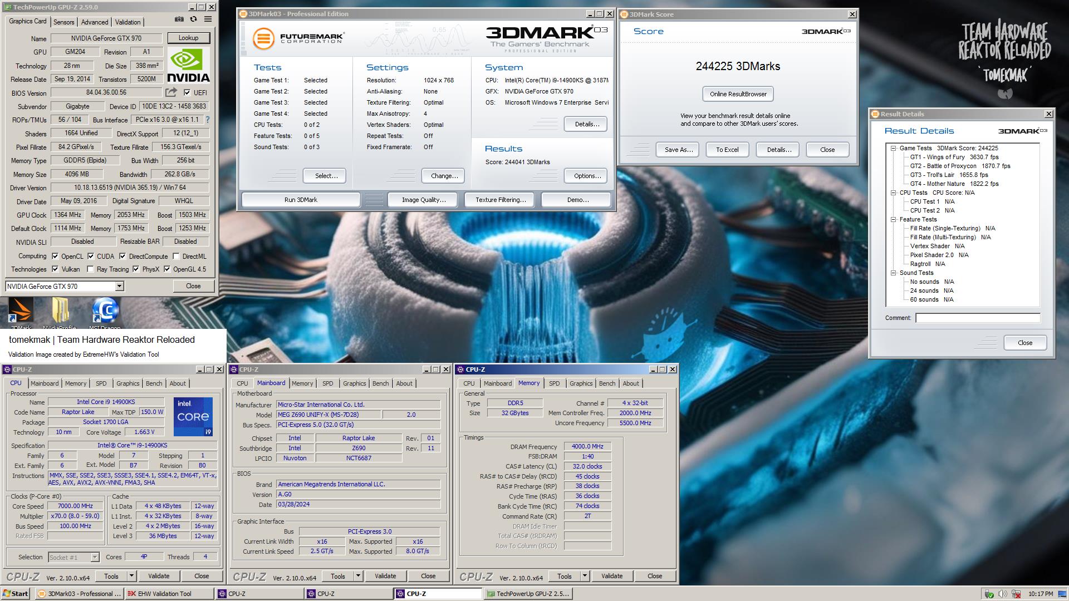
Task: Switch to the Validation tab in GPU-Z
Action: (x=128, y=22)
